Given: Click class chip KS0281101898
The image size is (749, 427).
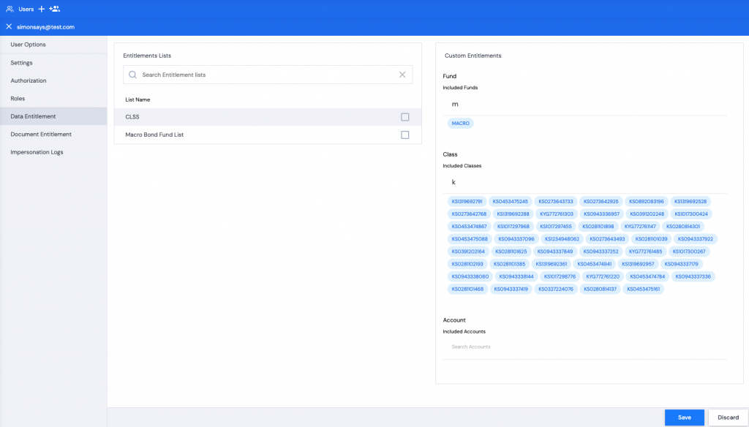Looking at the screenshot, I should (598, 227).
